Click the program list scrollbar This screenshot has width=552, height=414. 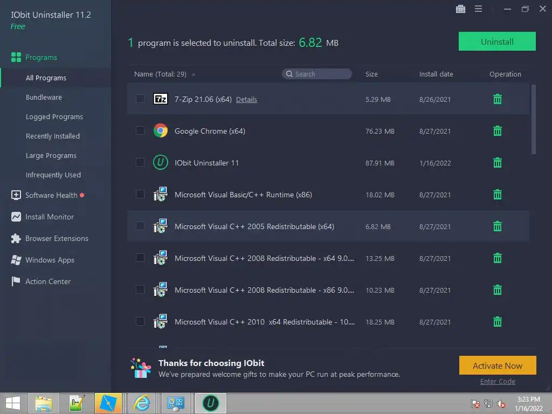point(533,120)
